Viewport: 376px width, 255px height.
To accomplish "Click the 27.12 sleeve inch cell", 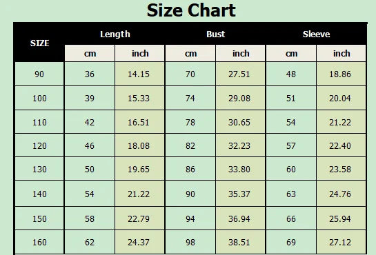I will [341, 242].
